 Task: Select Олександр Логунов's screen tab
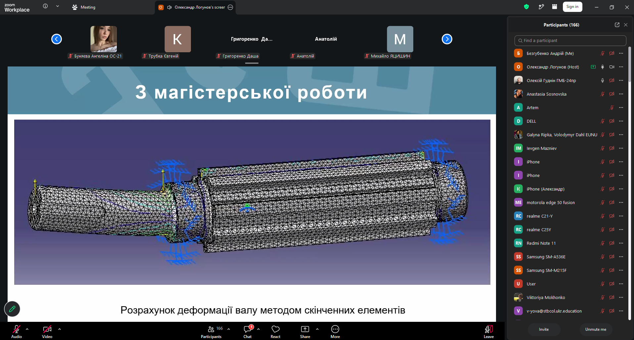click(x=195, y=7)
